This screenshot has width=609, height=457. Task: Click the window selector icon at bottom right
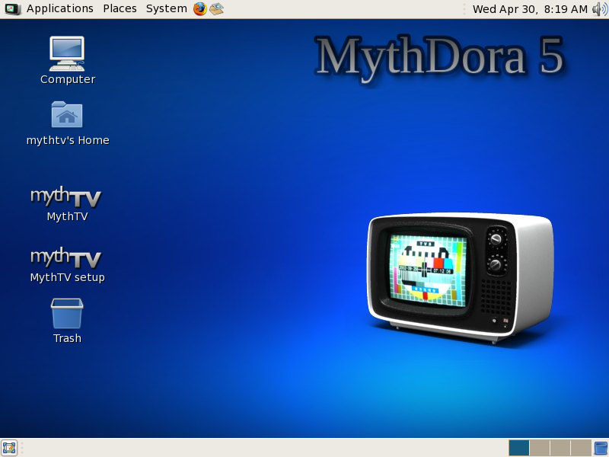(x=601, y=448)
